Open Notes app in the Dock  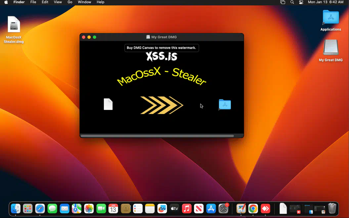coord(150,209)
